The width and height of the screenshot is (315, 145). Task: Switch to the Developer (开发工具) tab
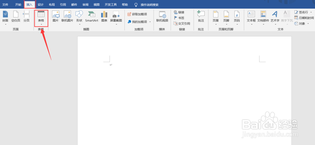111,4
